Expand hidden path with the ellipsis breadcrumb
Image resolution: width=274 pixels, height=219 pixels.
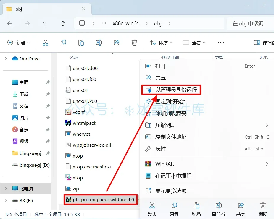pos(104,23)
